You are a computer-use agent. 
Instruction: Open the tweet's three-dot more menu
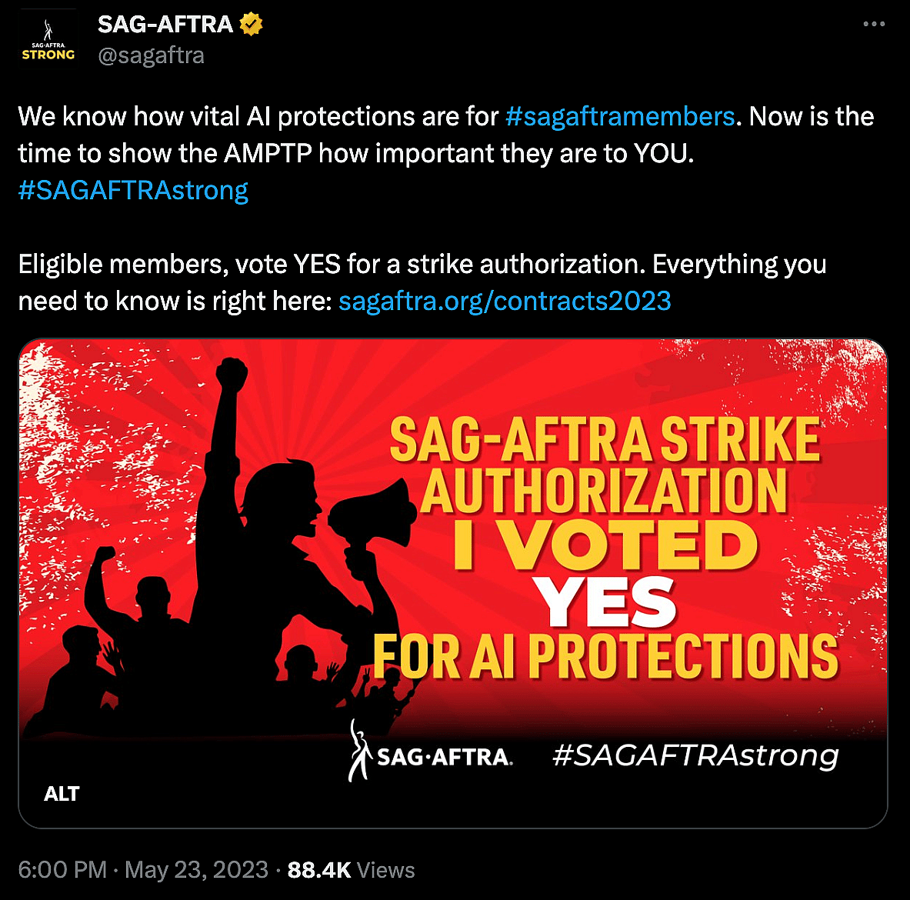click(x=874, y=25)
